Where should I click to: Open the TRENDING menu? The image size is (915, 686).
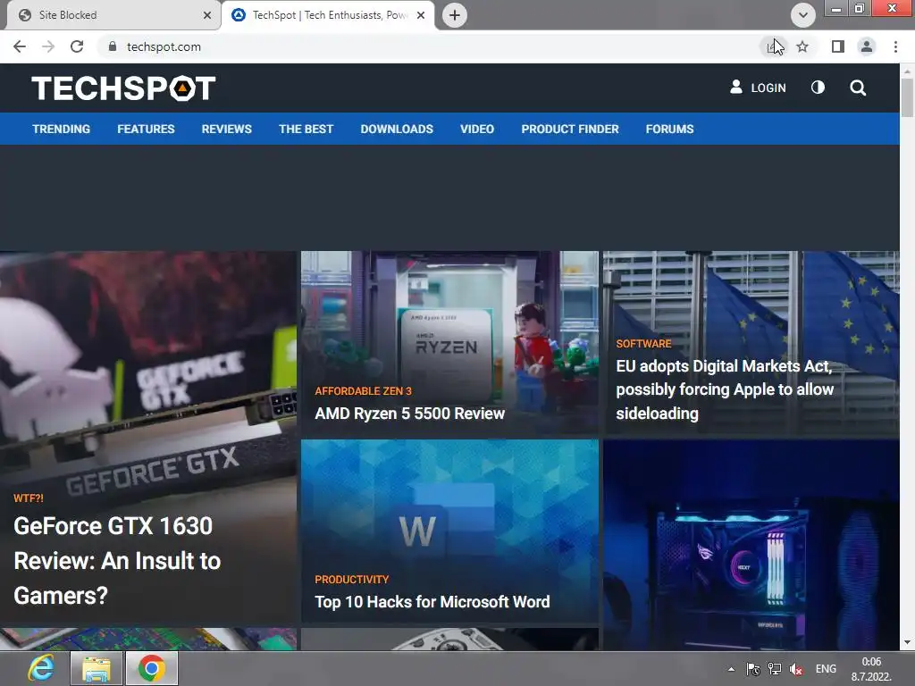pos(62,129)
